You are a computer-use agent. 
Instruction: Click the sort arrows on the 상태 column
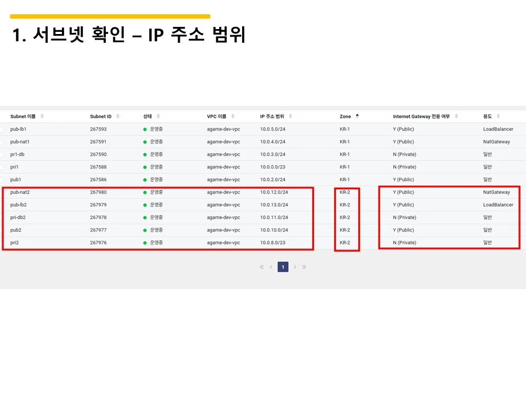coord(158,116)
